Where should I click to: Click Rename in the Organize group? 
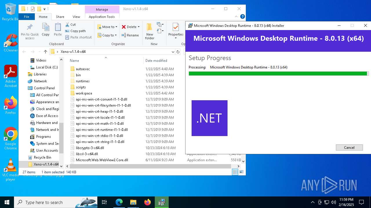pos(130,35)
